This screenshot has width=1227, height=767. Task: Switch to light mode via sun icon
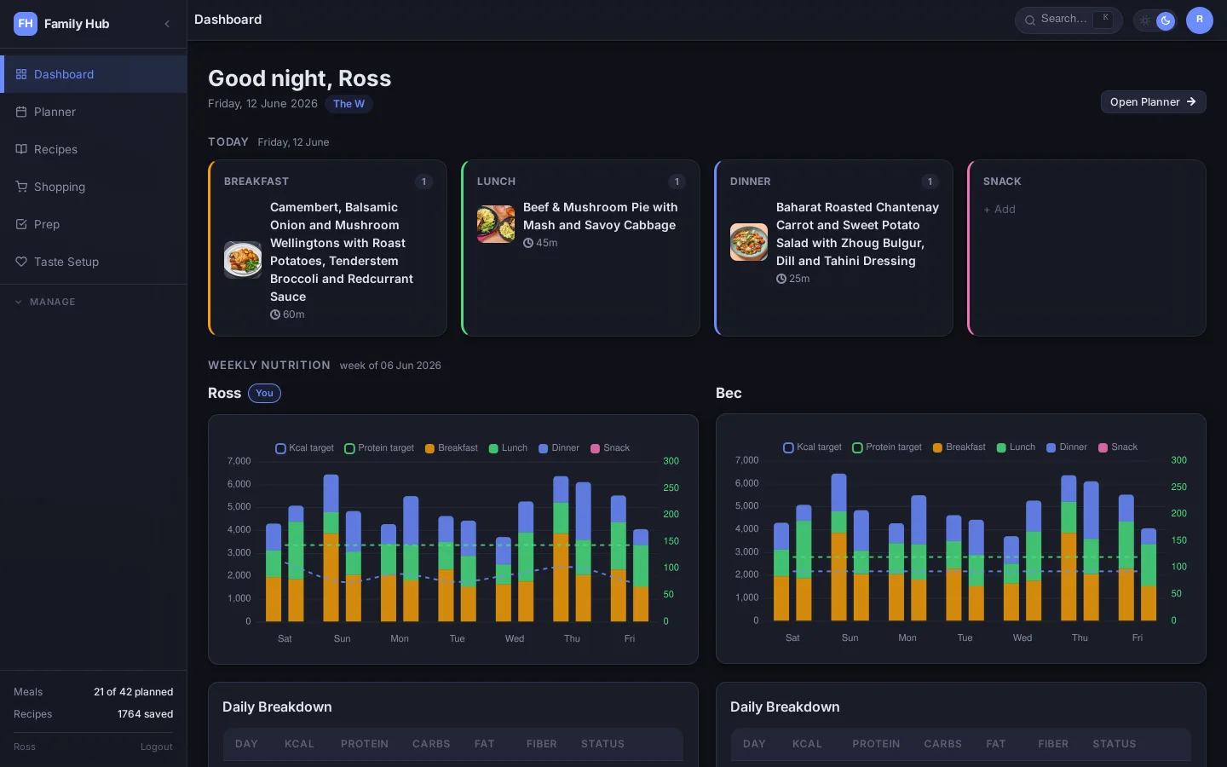[x=1145, y=20]
